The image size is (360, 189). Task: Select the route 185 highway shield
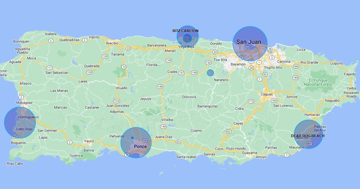coord(296,78)
